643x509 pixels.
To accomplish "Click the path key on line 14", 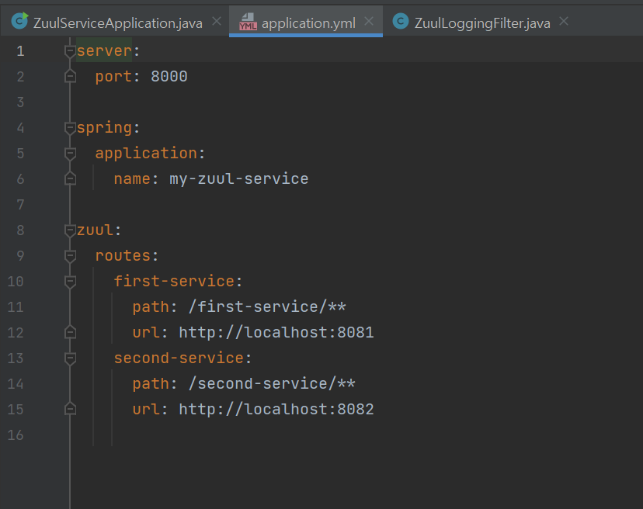I will 151,384.
